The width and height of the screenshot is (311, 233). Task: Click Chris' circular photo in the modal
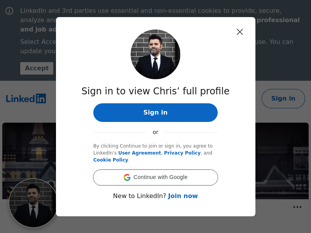coord(155,54)
